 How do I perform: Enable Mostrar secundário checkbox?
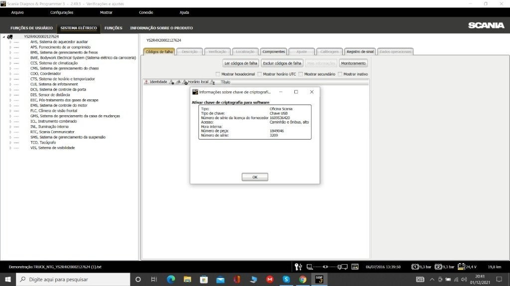pos(300,74)
